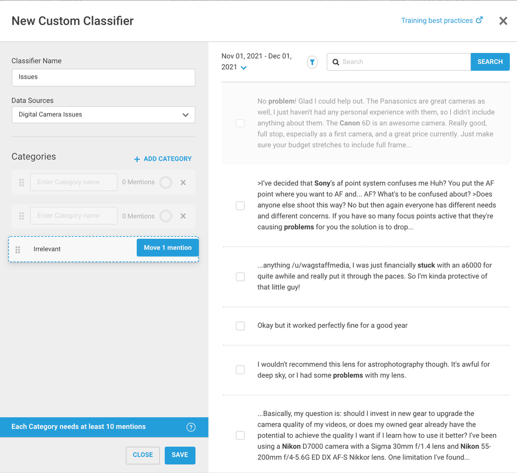Open Training best practices link
517x473 pixels.
pos(441,21)
